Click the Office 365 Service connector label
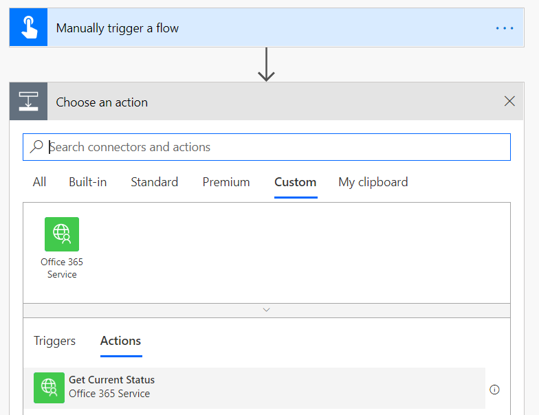The image size is (539, 415). [x=62, y=268]
